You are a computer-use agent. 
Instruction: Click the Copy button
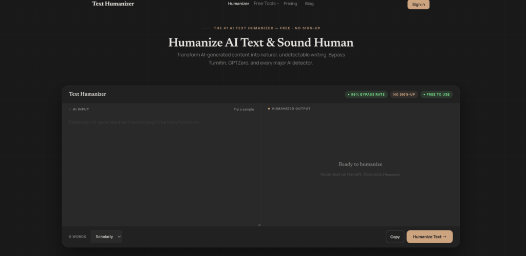(x=395, y=237)
